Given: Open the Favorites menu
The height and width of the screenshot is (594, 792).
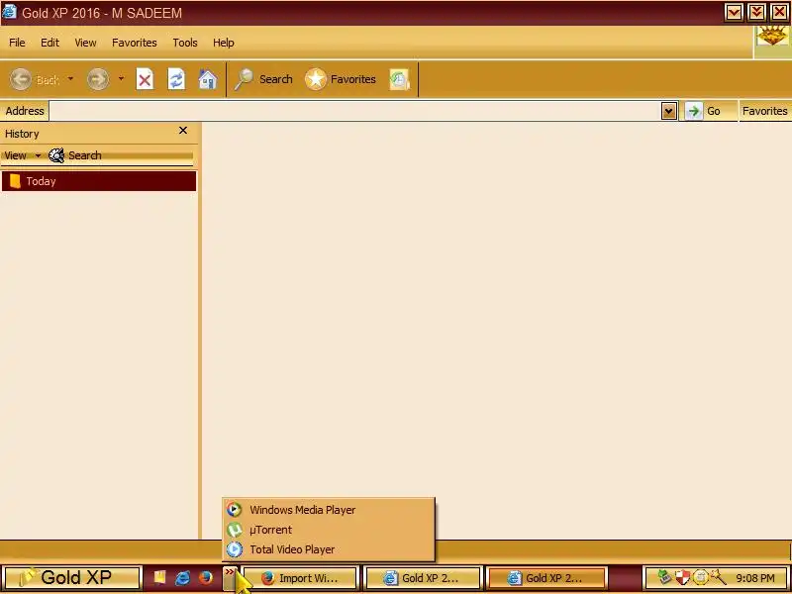Looking at the screenshot, I should click(135, 43).
